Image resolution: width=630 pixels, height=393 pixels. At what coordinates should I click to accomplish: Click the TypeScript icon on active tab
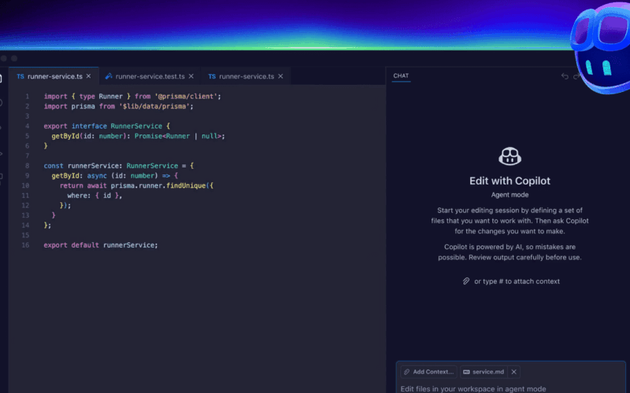[x=20, y=76]
